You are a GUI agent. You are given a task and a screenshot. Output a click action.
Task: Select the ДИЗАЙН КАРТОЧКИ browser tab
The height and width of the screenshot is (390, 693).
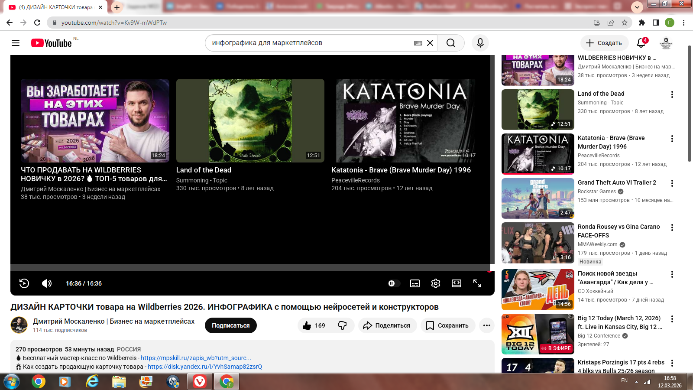(x=56, y=7)
